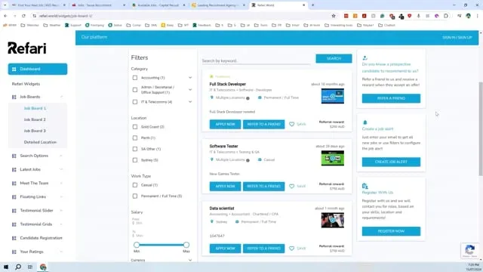This screenshot has height=272, width=483.
Task: Check the Accounting category checkbox
Action: pos(135,78)
